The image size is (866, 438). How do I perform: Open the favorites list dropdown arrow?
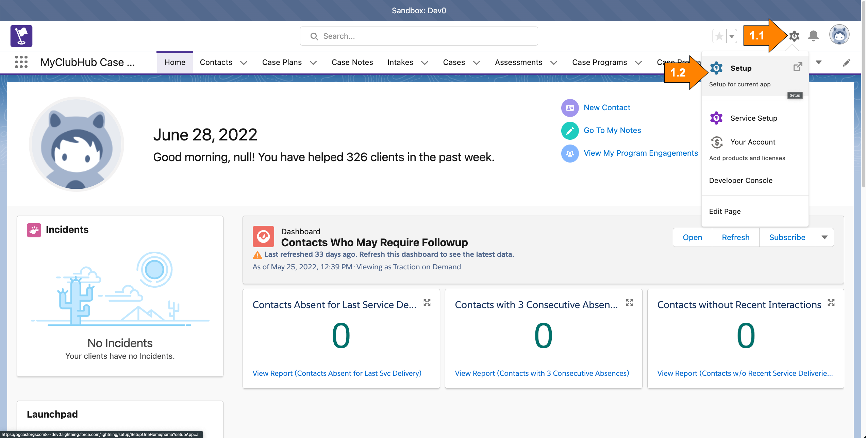[732, 36]
